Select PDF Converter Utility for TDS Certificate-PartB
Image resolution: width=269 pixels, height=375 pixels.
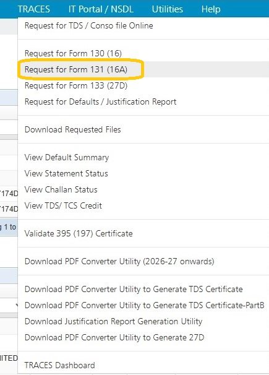click(143, 305)
